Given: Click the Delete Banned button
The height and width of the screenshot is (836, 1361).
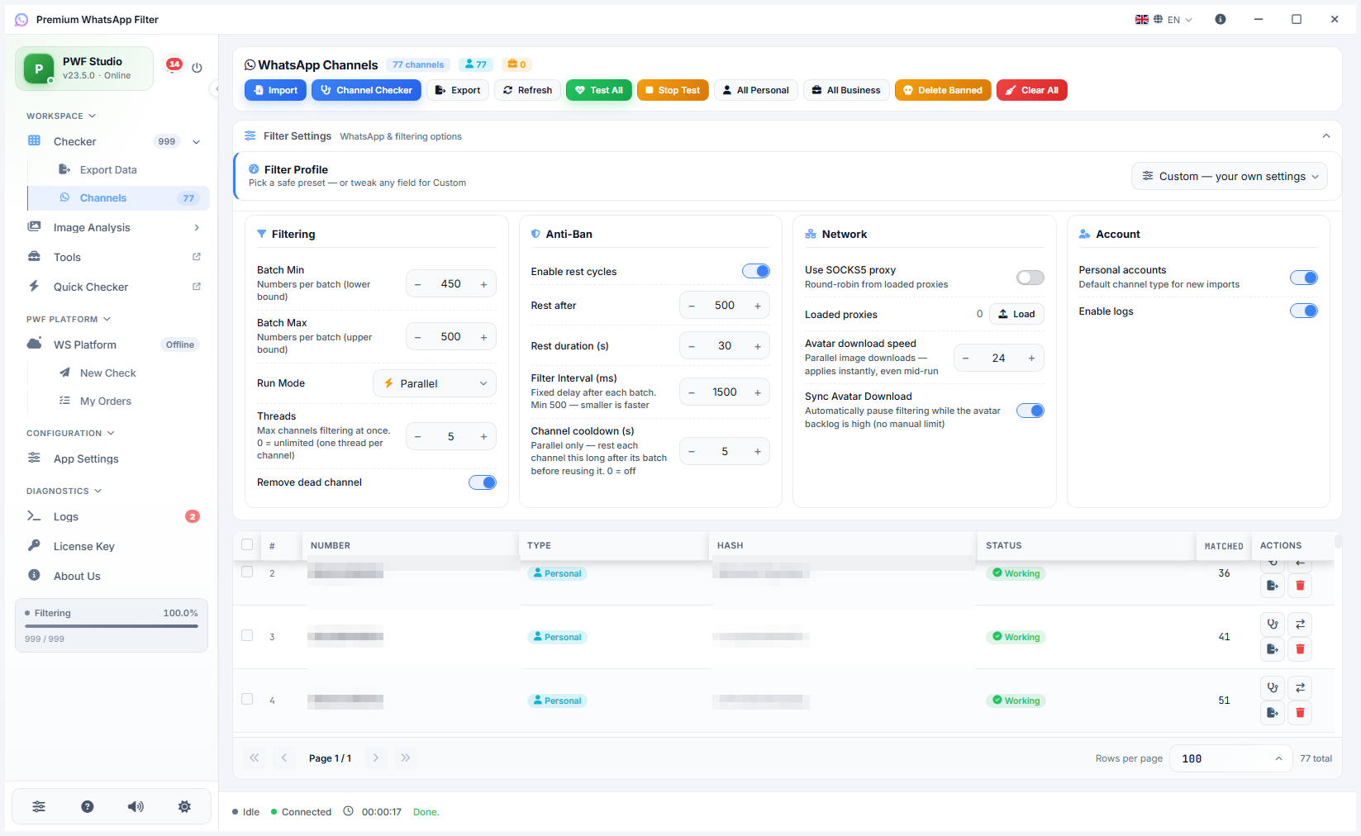Looking at the screenshot, I should (x=943, y=90).
